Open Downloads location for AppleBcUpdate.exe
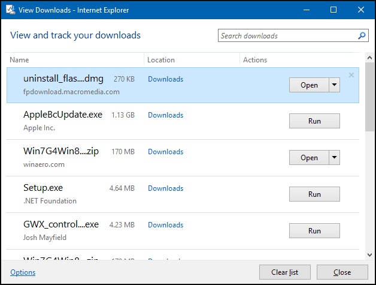 pos(166,115)
